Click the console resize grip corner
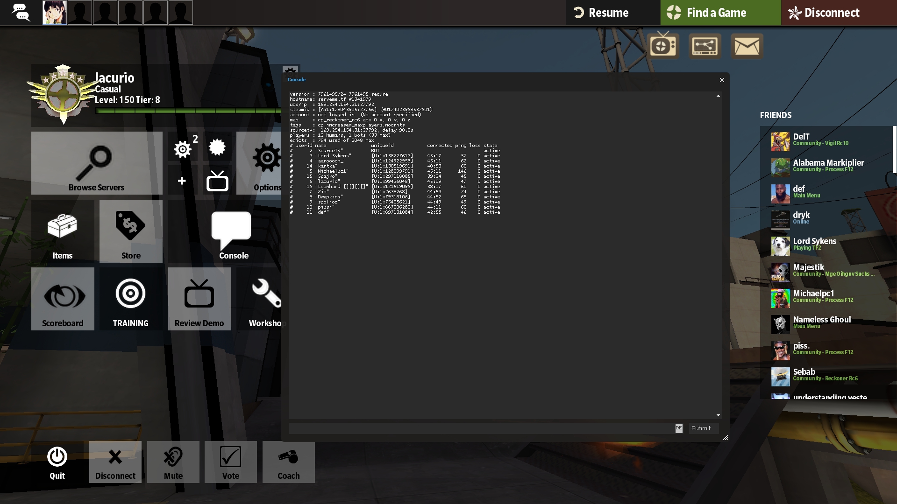897x504 pixels. point(725,438)
